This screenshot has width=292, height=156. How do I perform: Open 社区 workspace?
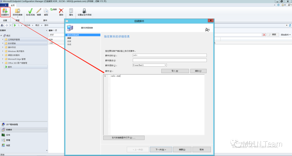click(24, 145)
